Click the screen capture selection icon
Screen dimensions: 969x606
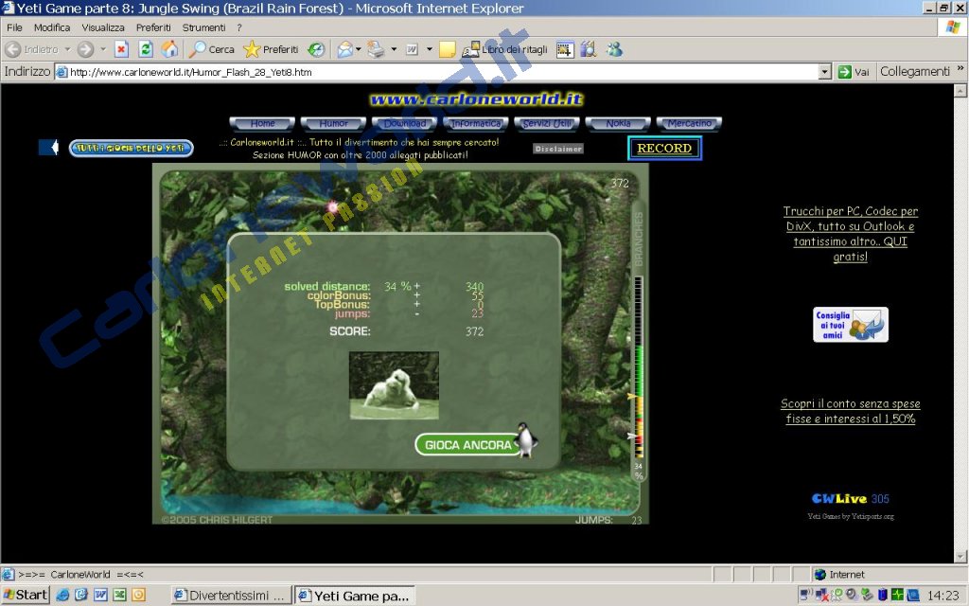(x=565, y=49)
